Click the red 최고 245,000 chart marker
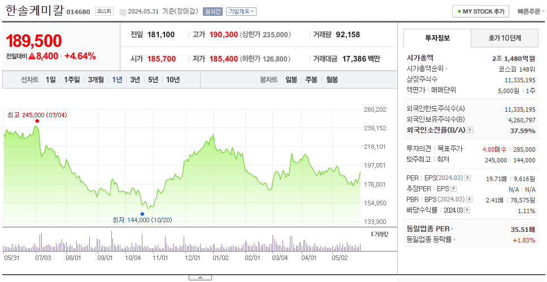The height and width of the screenshot is (282, 547). click(x=37, y=121)
